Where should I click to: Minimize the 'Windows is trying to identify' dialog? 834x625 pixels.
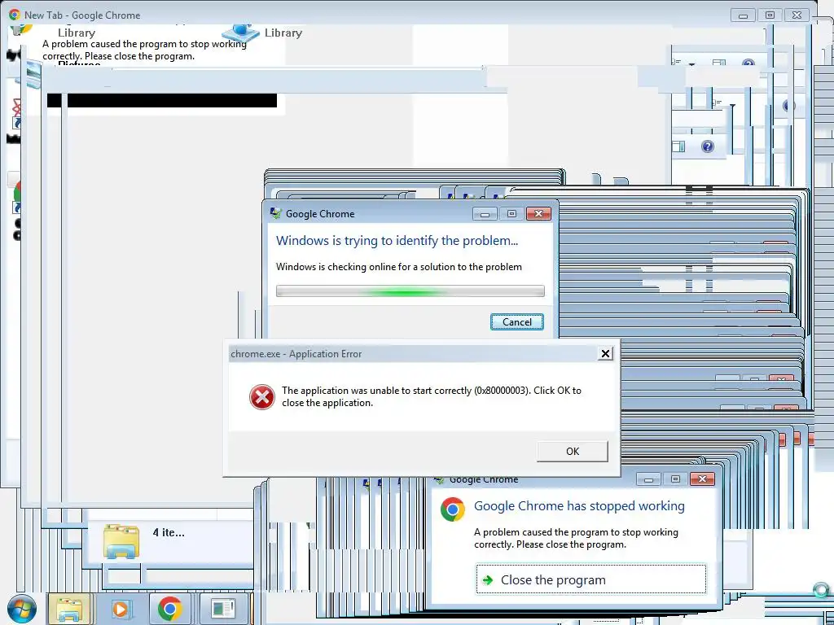tap(485, 214)
